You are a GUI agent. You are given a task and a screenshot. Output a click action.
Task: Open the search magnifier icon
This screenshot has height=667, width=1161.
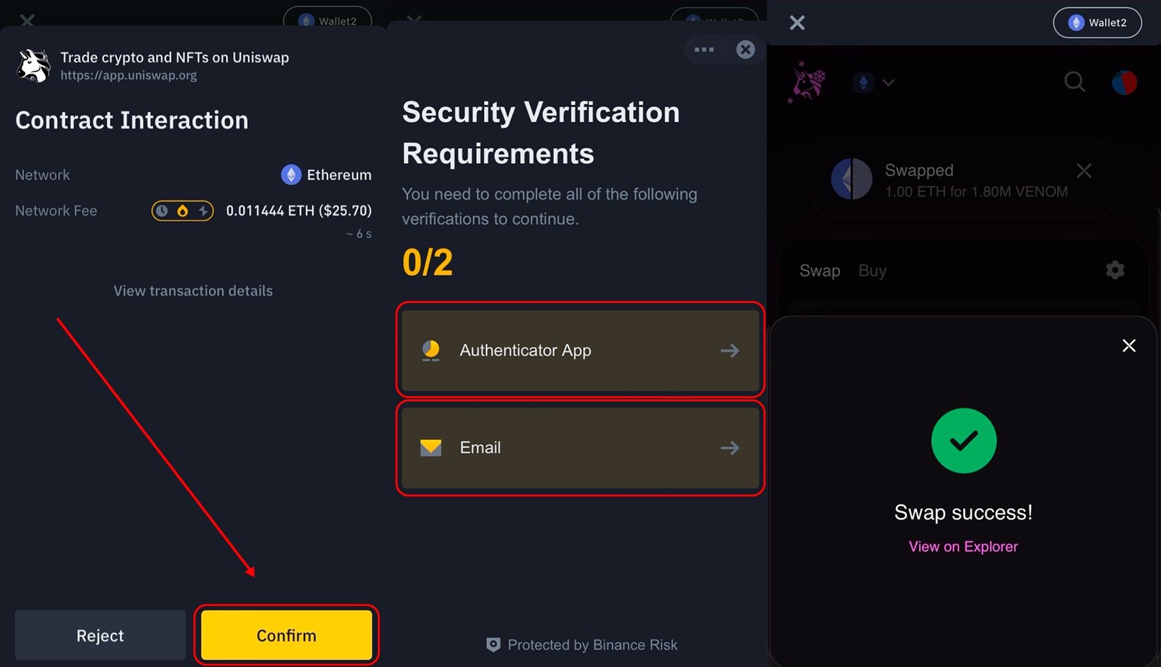click(x=1074, y=83)
